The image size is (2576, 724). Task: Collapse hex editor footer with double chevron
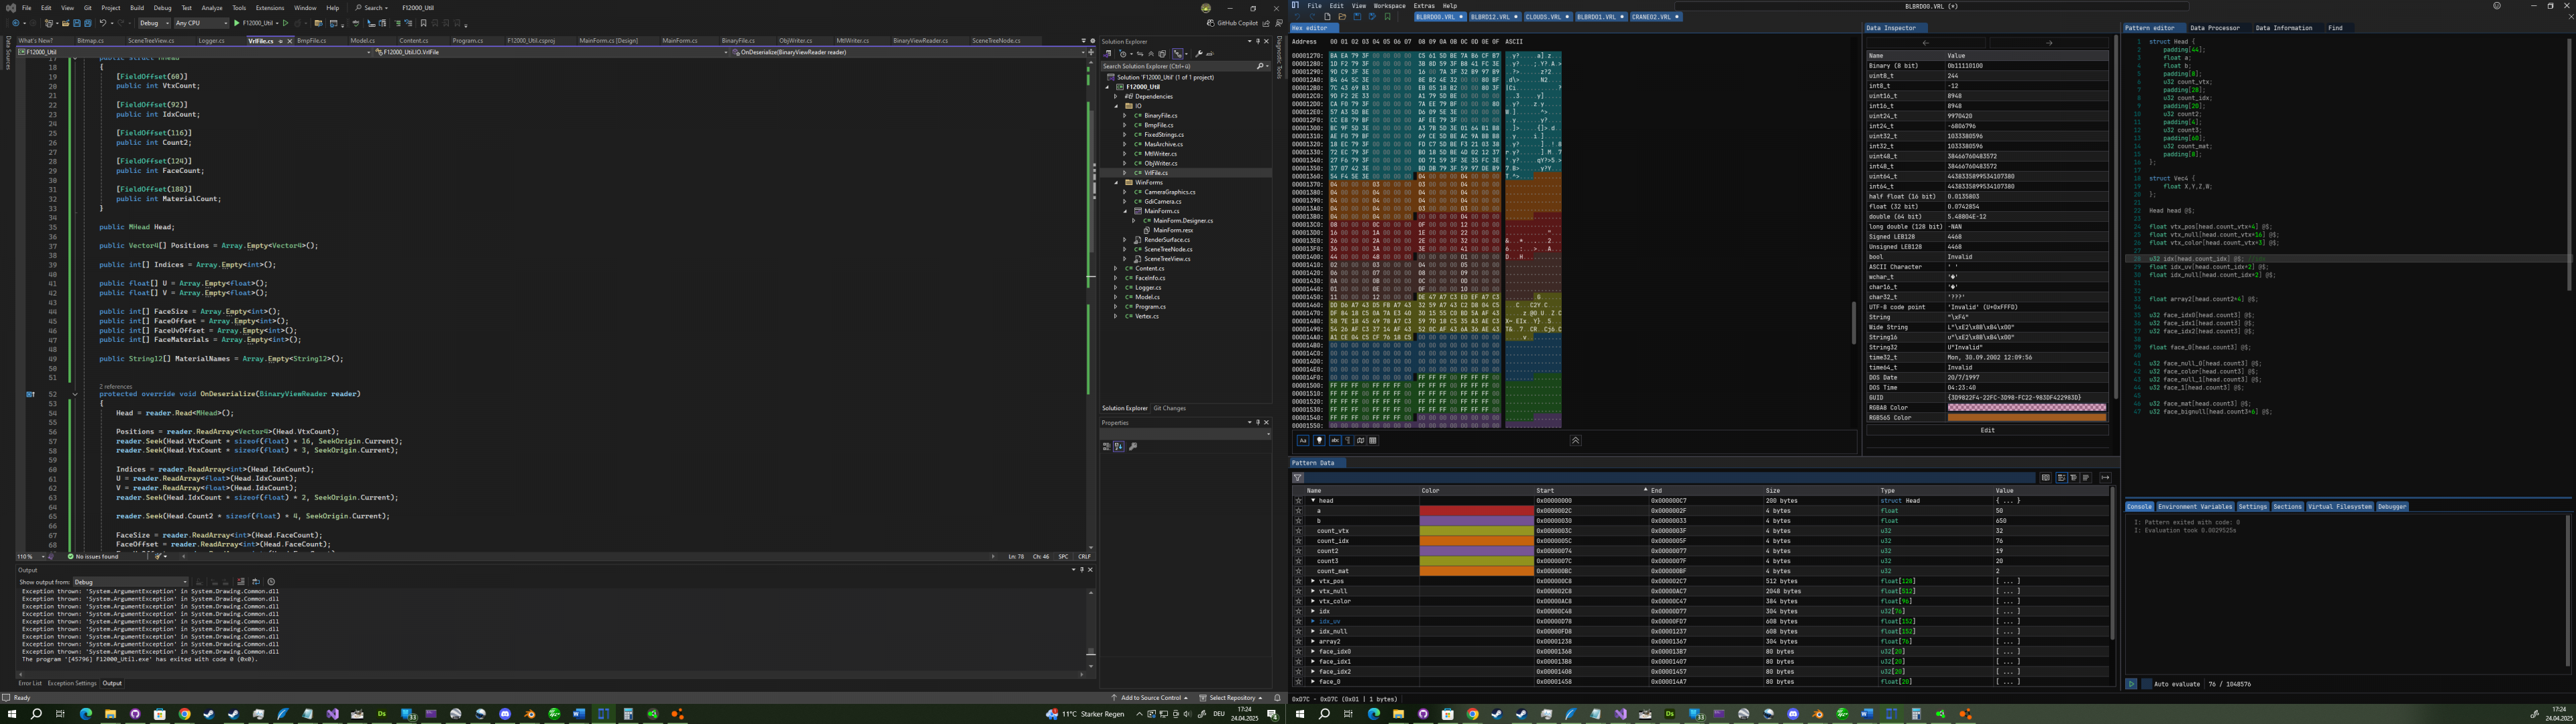pyautogui.click(x=1575, y=440)
